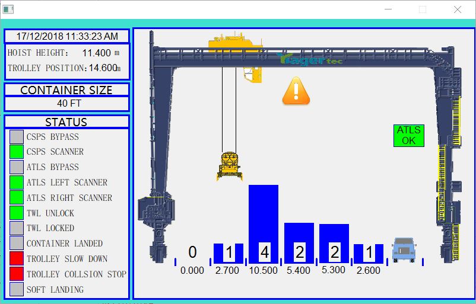Viewport: 476px width, 304px height.
Task: Select the 40 FT container size field
Action: tap(66, 104)
